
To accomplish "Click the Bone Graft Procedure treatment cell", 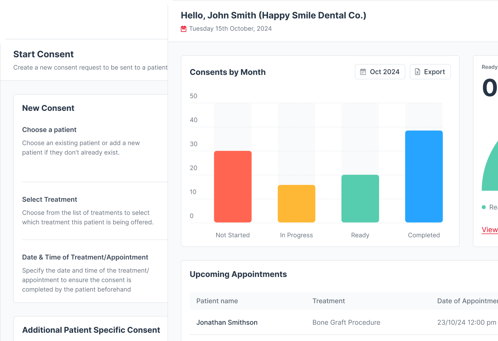I will [346, 322].
